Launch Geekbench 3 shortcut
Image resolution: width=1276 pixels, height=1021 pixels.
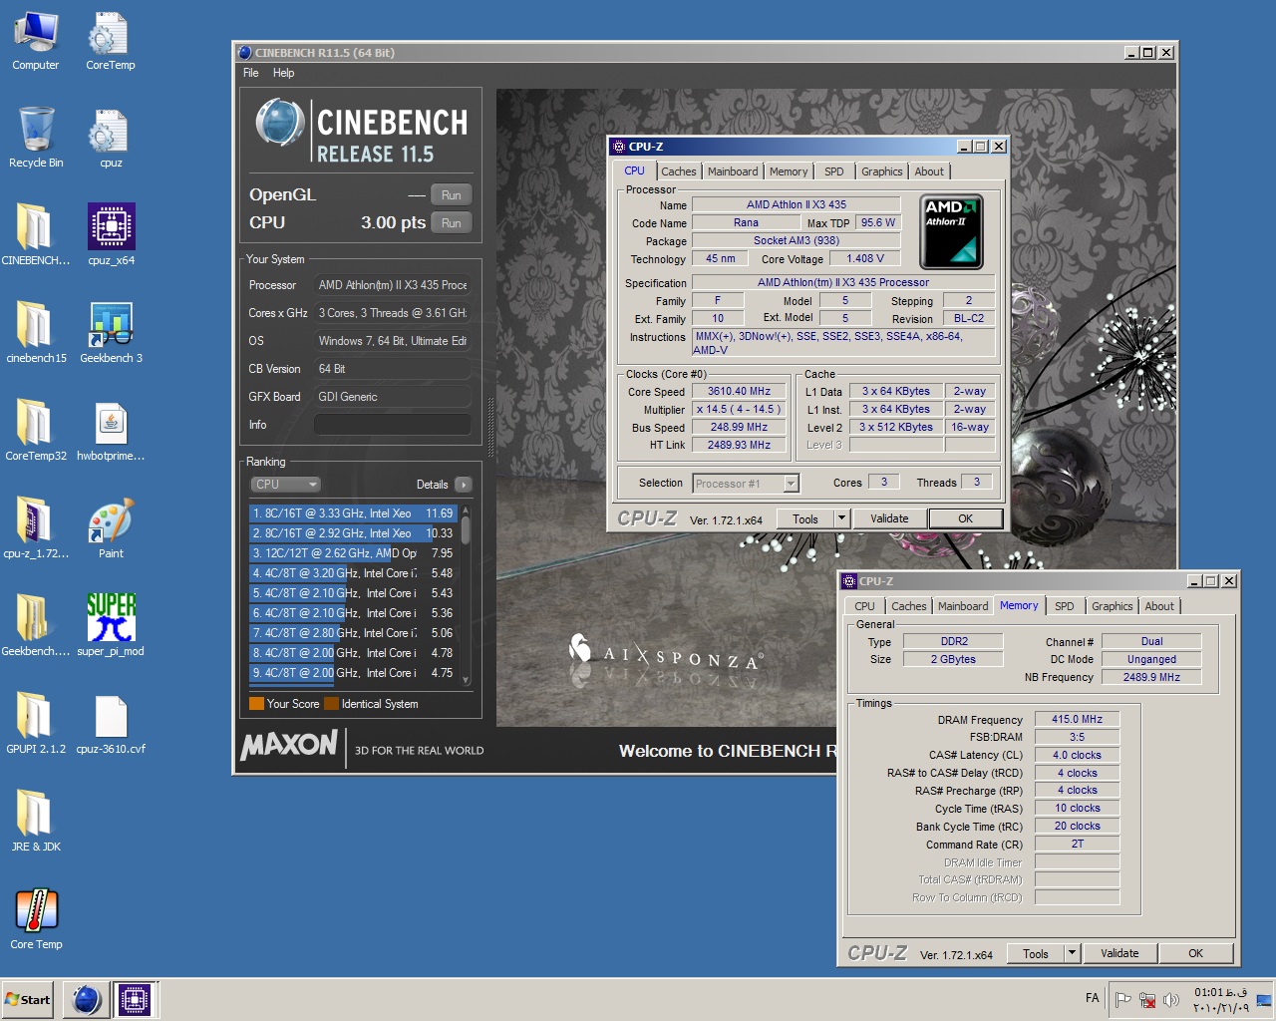click(x=111, y=334)
